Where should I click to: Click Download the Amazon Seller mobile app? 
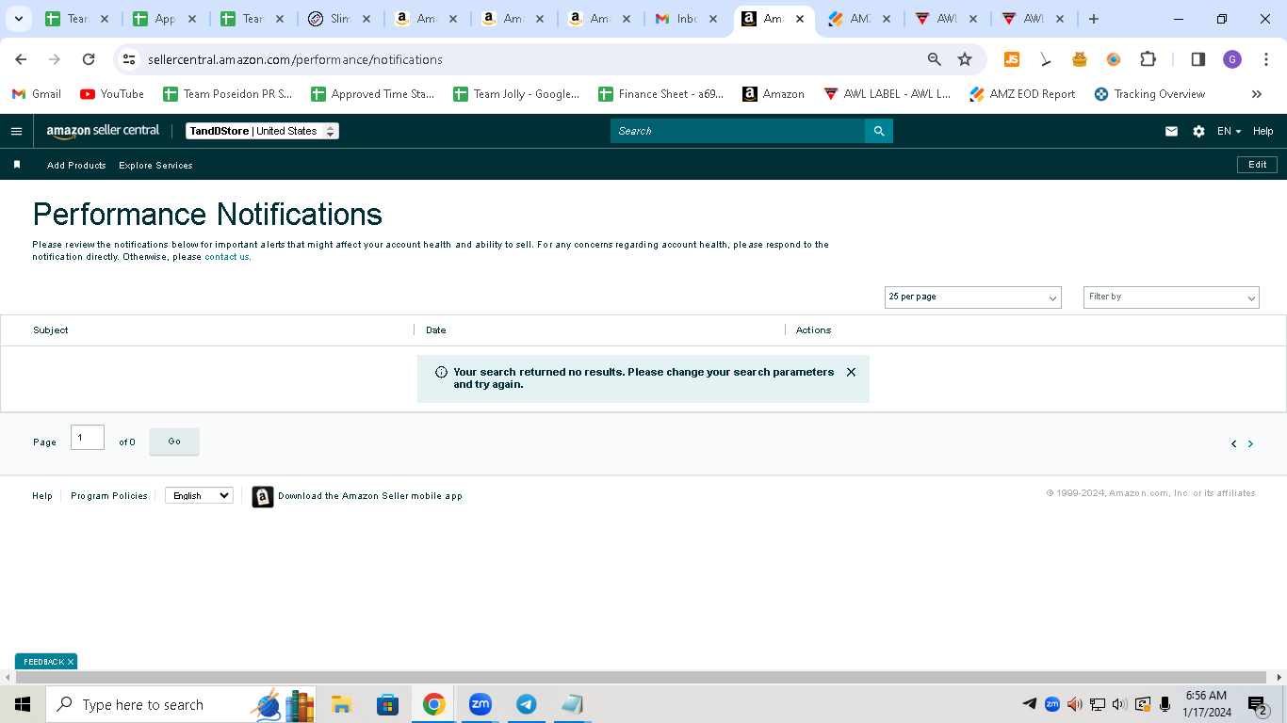(x=370, y=496)
